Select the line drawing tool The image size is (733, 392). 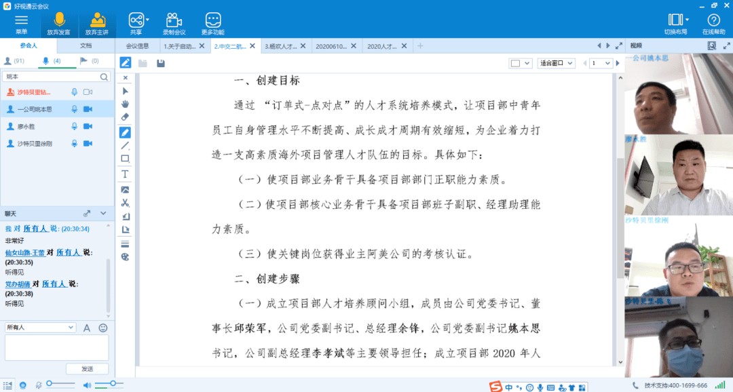pos(125,146)
